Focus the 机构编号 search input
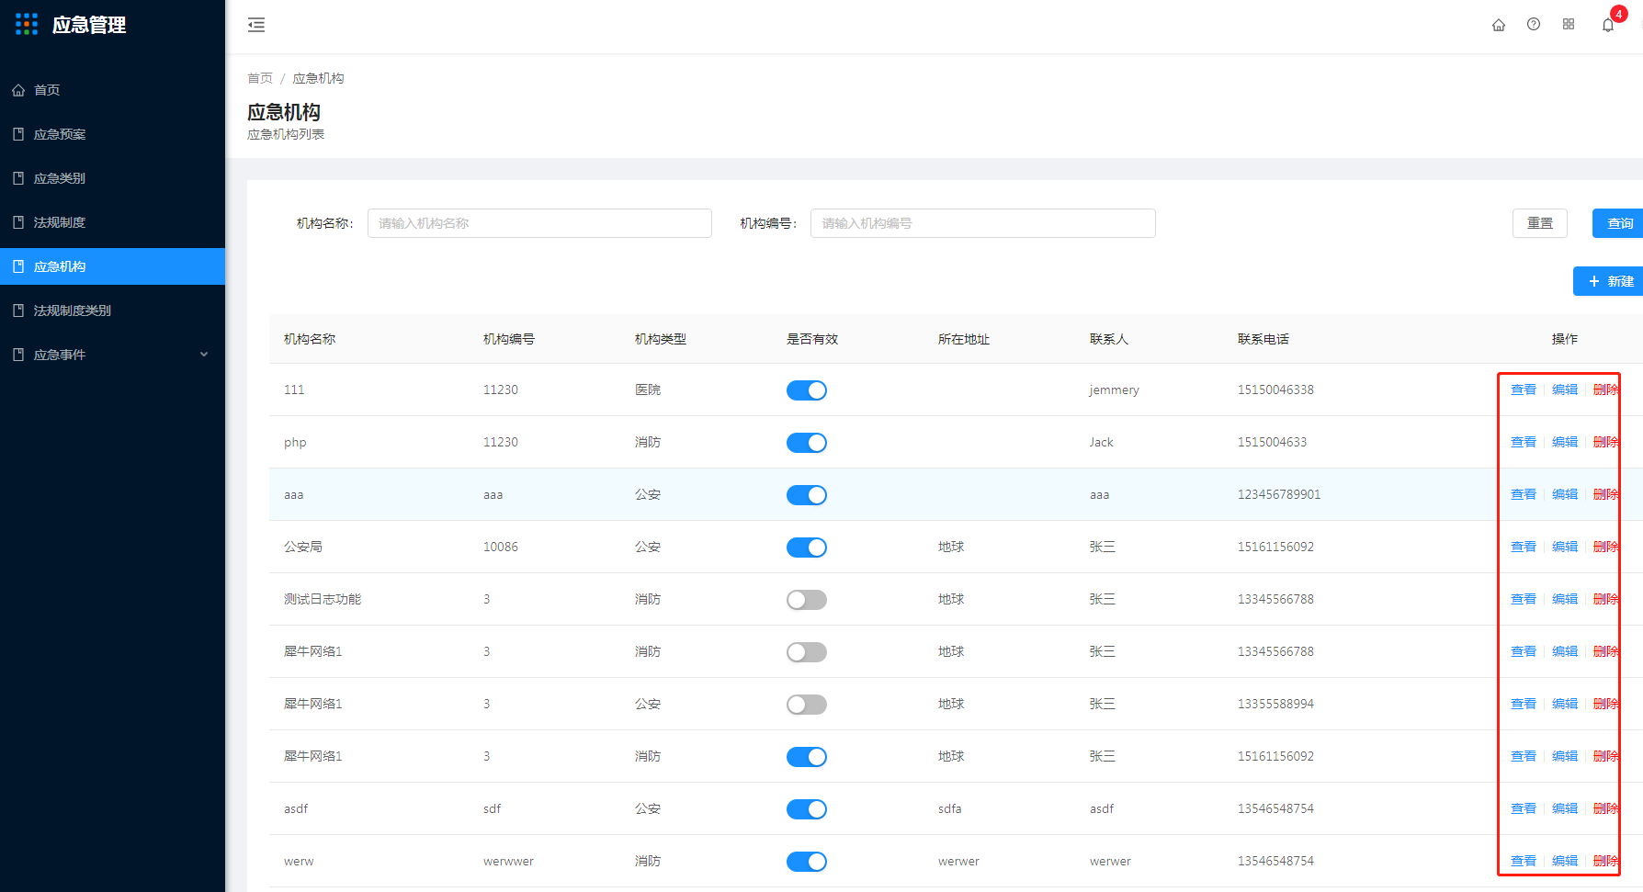The image size is (1643, 892). (x=983, y=223)
